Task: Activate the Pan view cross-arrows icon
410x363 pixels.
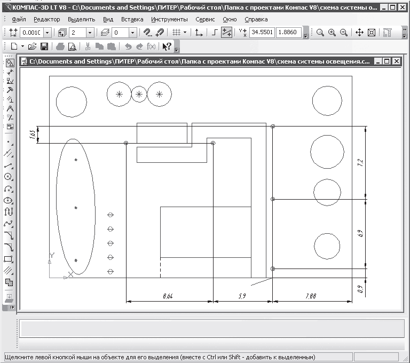Action: [x=359, y=33]
